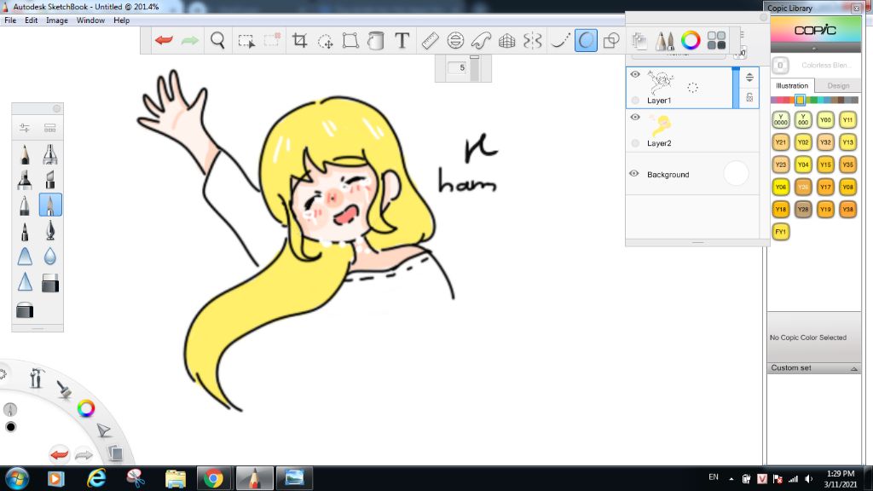Open the Brush Properties sliders icon

[x=25, y=128]
